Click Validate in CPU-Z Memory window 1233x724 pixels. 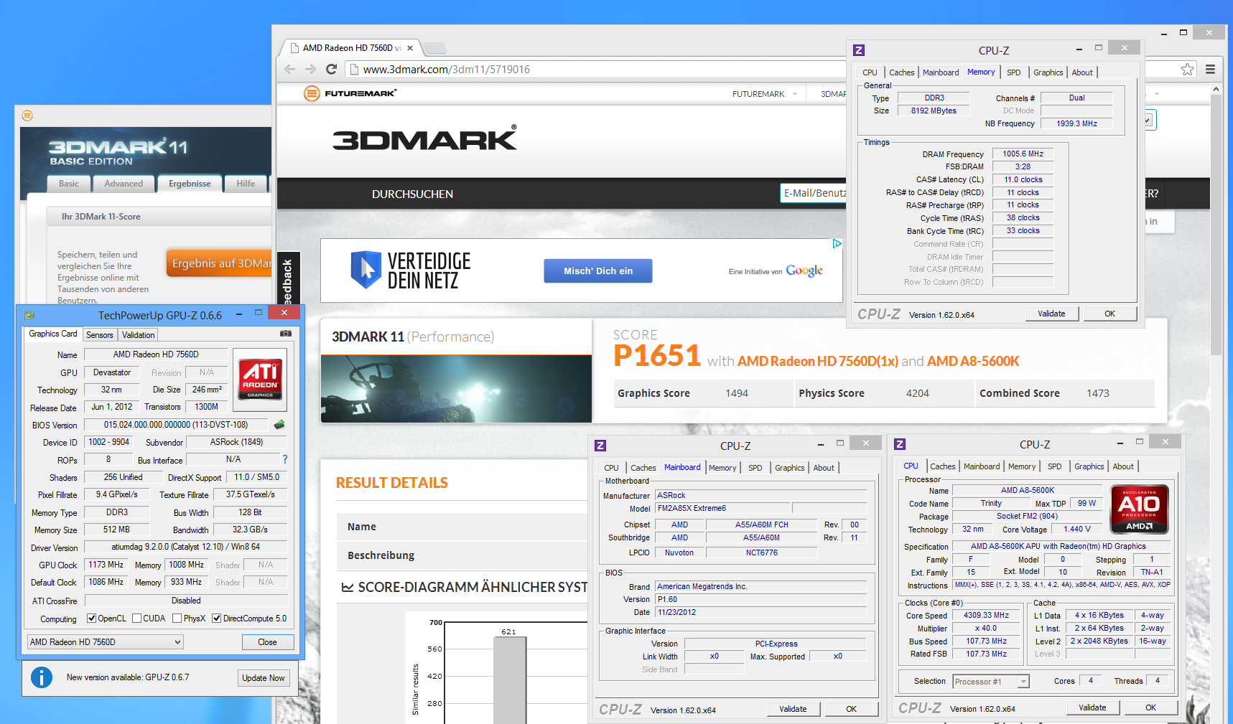[1051, 314]
